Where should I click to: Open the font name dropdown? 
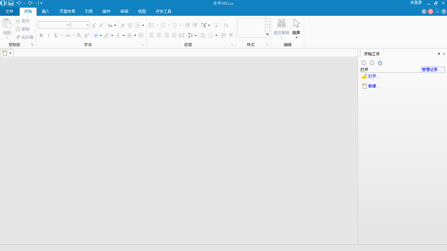pyautogui.click(x=68, y=25)
